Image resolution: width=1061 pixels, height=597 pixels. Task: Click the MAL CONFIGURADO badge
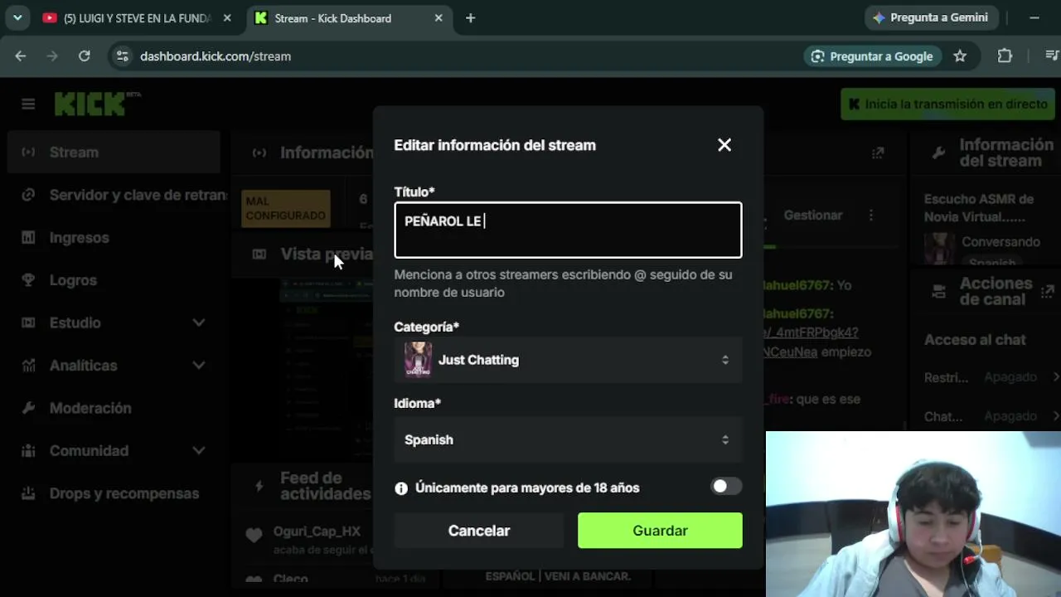tap(285, 208)
